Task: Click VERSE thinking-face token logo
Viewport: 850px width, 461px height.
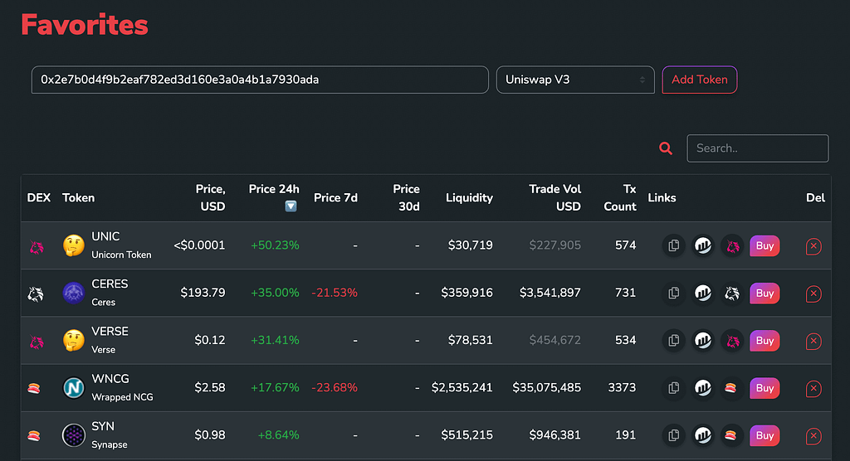Action: pyautogui.click(x=74, y=340)
